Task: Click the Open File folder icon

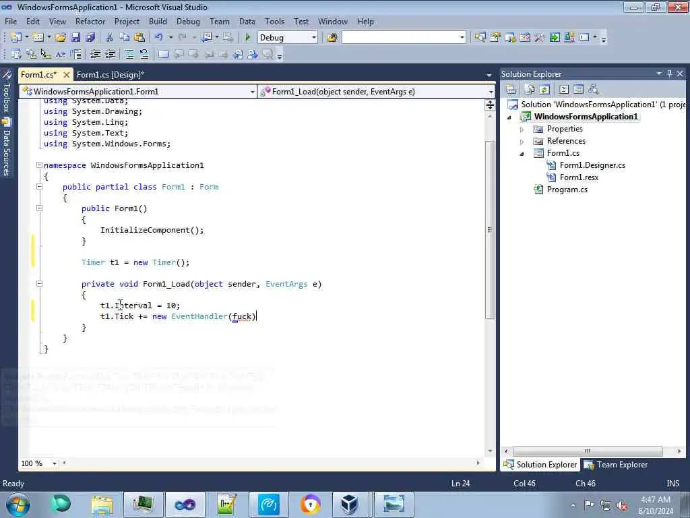Action: point(61,38)
